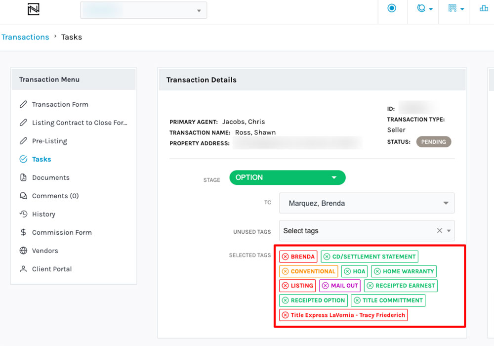The image size is (494, 346).
Task: Click the bar chart reports icon
Action: click(484, 8)
